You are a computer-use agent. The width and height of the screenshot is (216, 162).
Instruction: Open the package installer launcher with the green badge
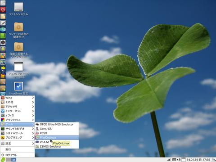[3, 88]
